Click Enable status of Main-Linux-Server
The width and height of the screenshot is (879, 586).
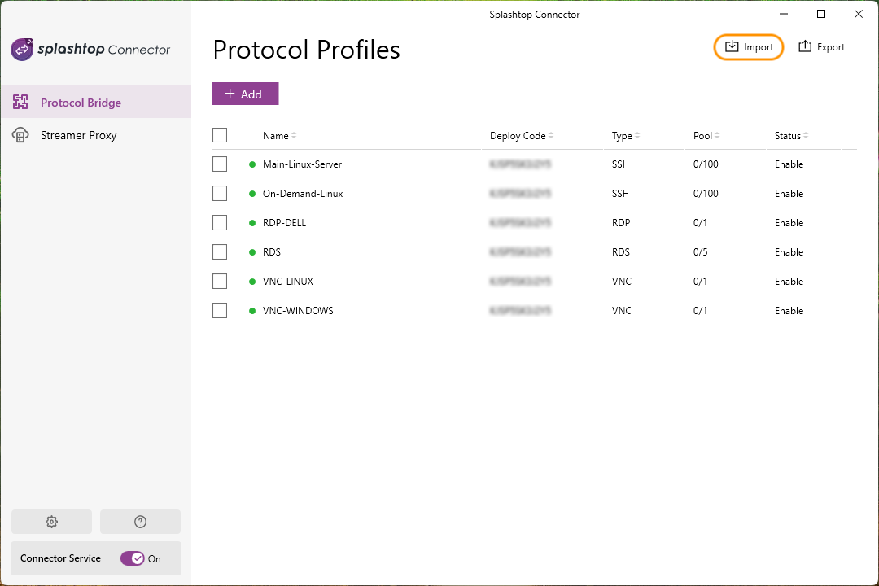pyautogui.click(x=789, y=164)
